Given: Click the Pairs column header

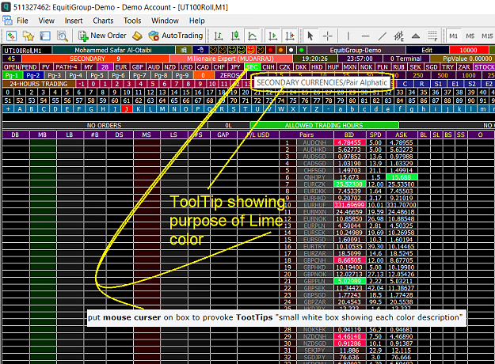Looking at the screenshot, I should 307,135.
